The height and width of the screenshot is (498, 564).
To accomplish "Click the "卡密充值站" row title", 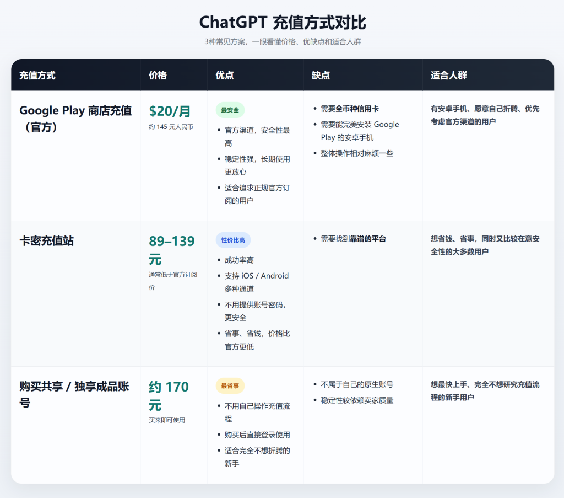I will click(47, 241).
